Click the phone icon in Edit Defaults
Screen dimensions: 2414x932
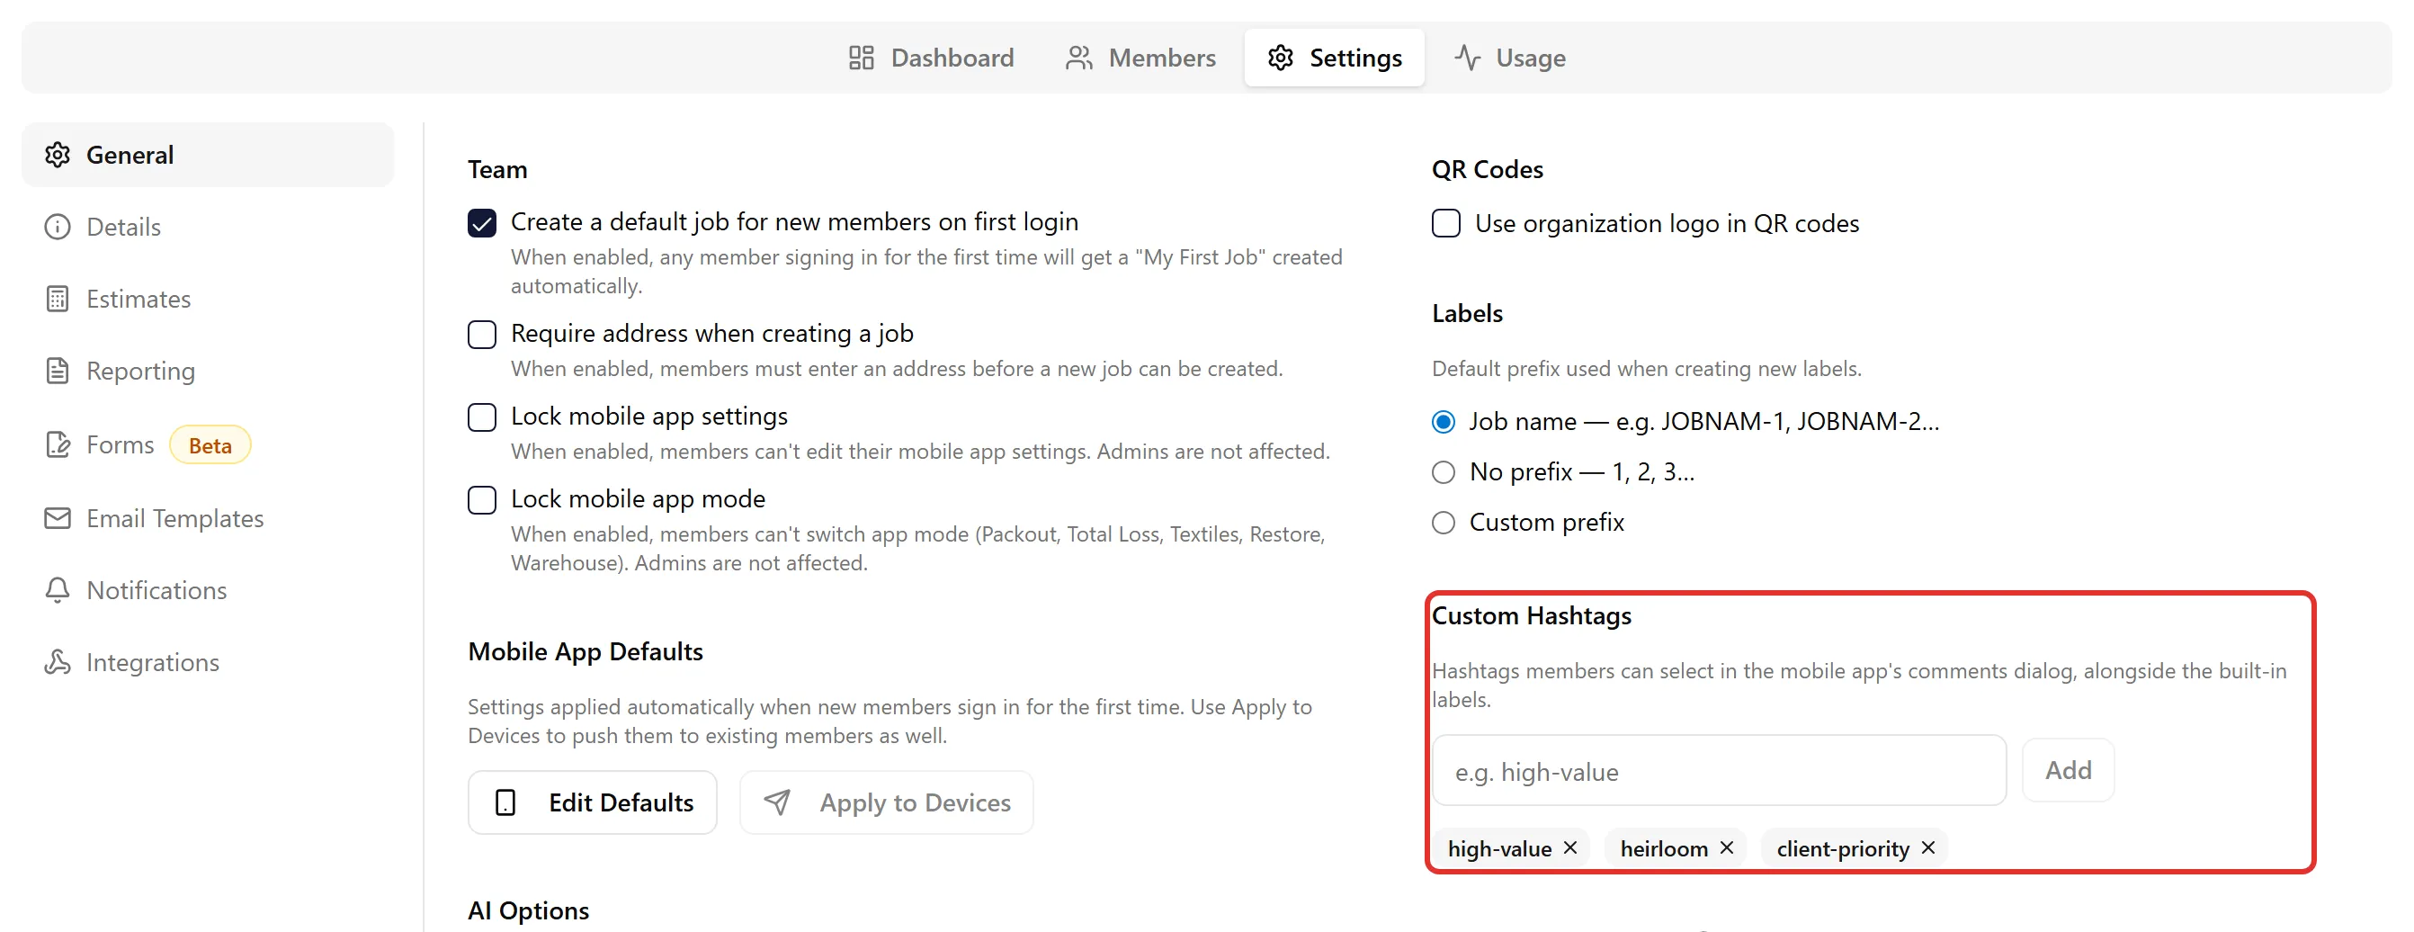tap(505, 802)
